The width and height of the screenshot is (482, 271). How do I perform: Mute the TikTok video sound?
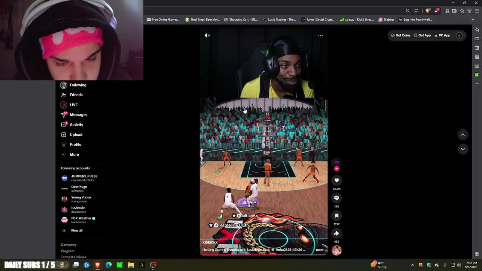pyautogui.click(x=207, y=35)
